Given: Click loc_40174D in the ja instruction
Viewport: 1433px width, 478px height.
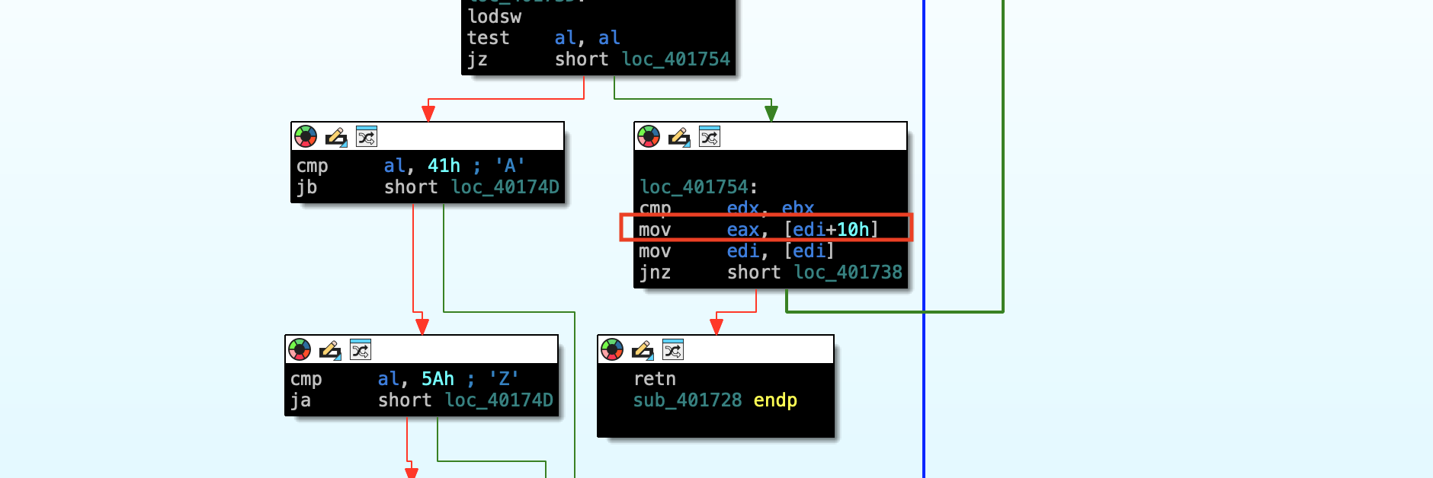Looking at the screenshot, I should tap(499, 400).
